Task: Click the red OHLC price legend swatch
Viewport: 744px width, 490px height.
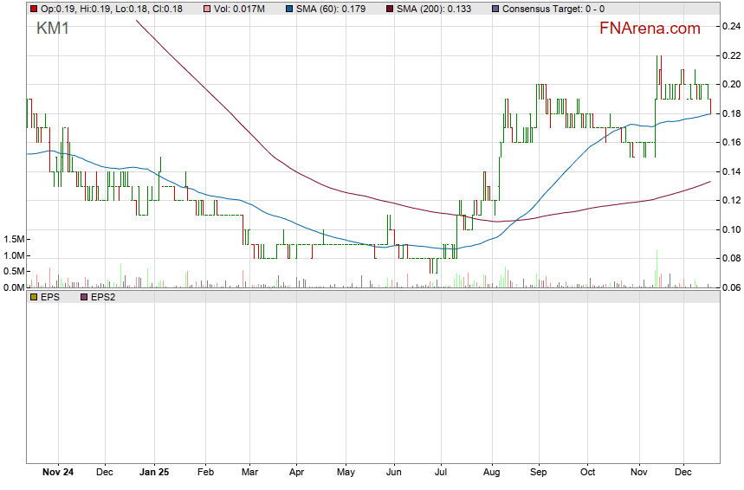Action: [33, 9]
